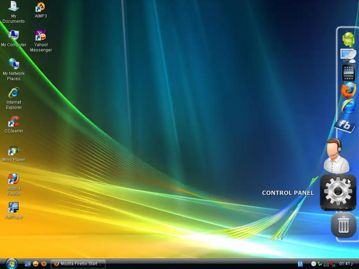Viewport: 359px width, 269px height.
Task: Click the white round smiley tray icon
Action: coord(314,264)
